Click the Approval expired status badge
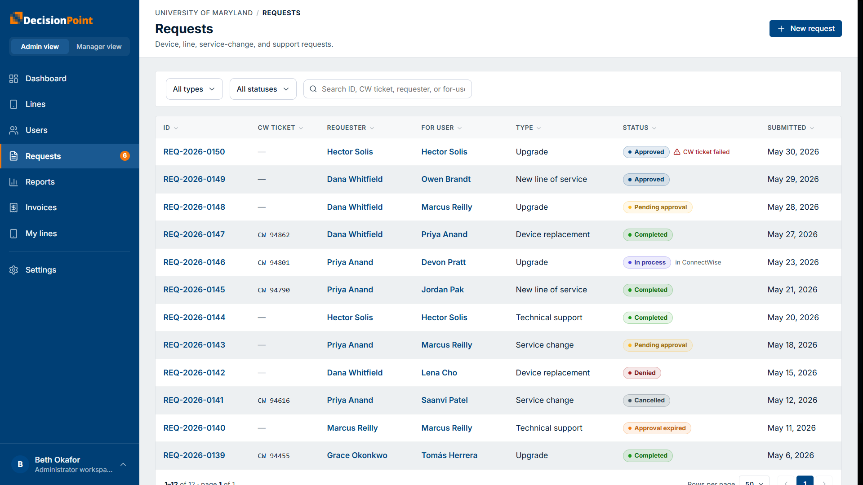 (657, 428)
